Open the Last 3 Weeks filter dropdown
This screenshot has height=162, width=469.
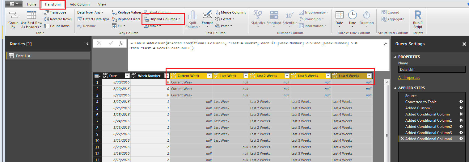pyautogui.click(x=328, y=76)
